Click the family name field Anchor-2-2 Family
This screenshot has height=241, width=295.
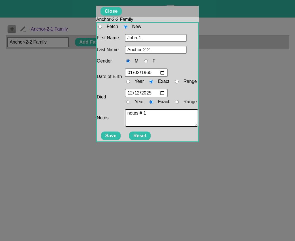38,42
